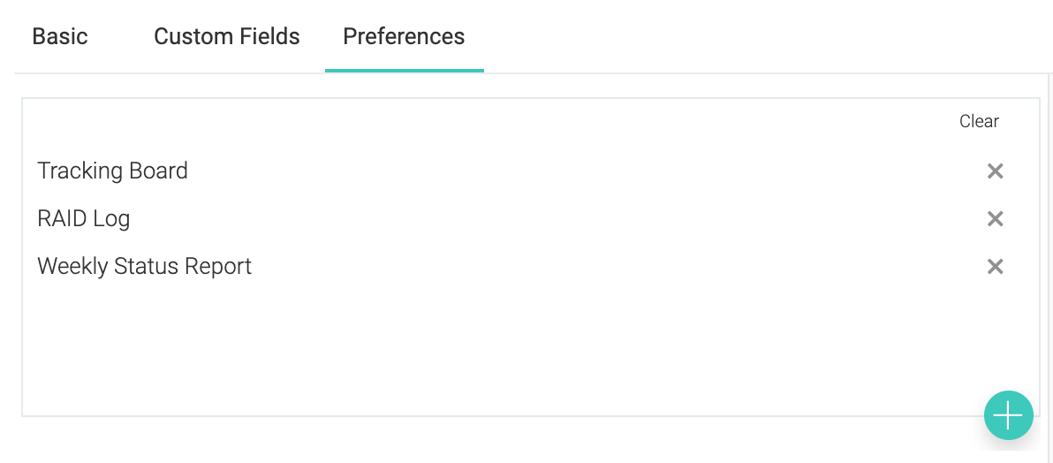Click the teal plus add button
1053x463 pixels.
[x=1008, y=416]
